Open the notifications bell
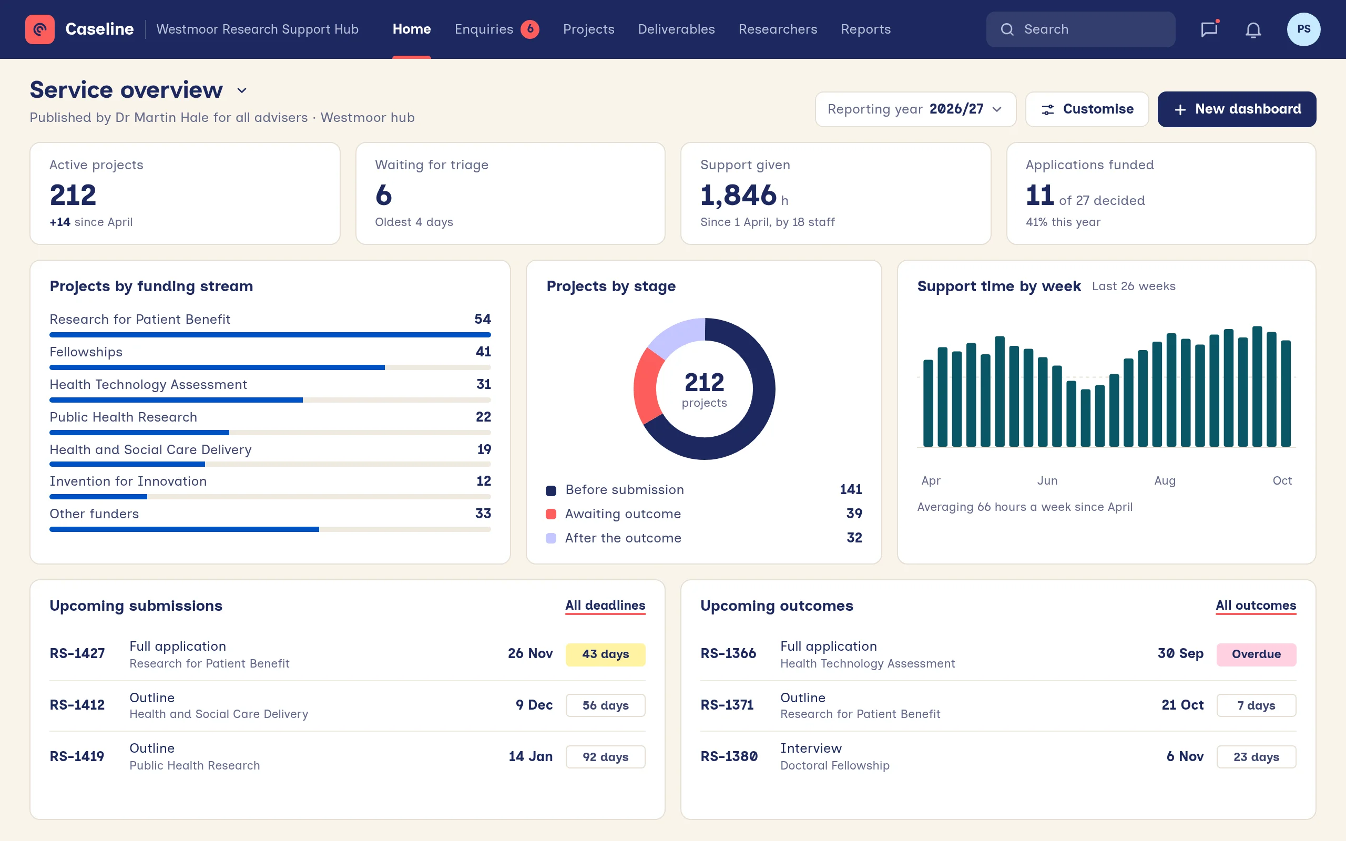 [1253, 29]
